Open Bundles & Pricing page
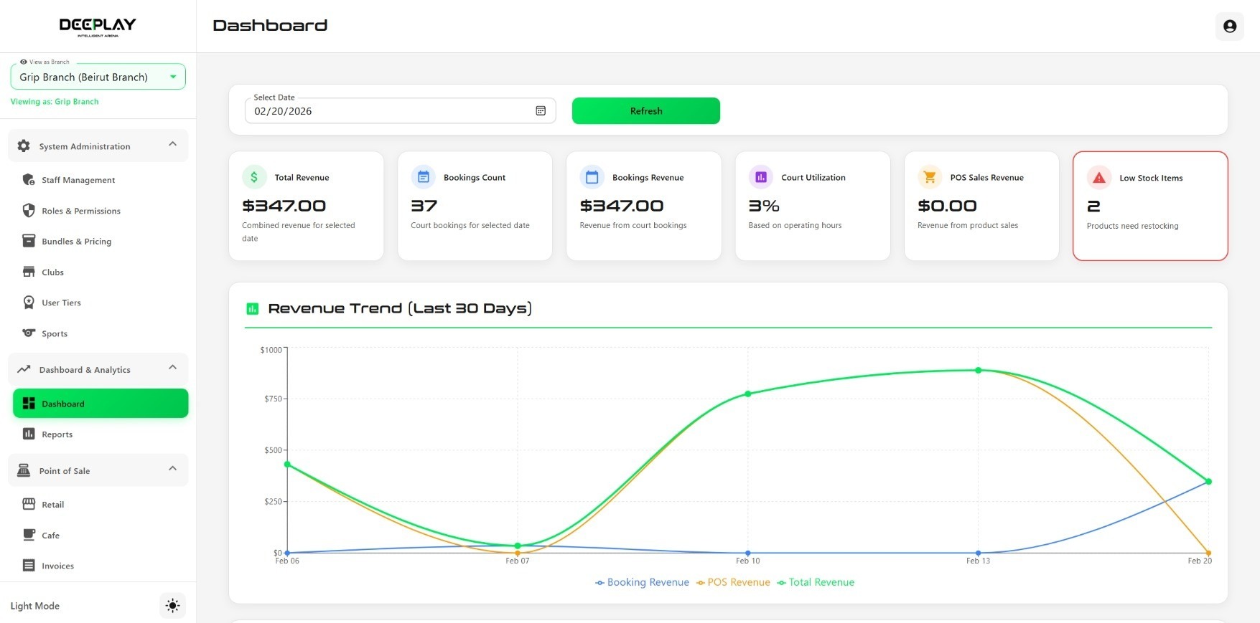Viewport: 1260px width, 623px height. tap(101, 242)
